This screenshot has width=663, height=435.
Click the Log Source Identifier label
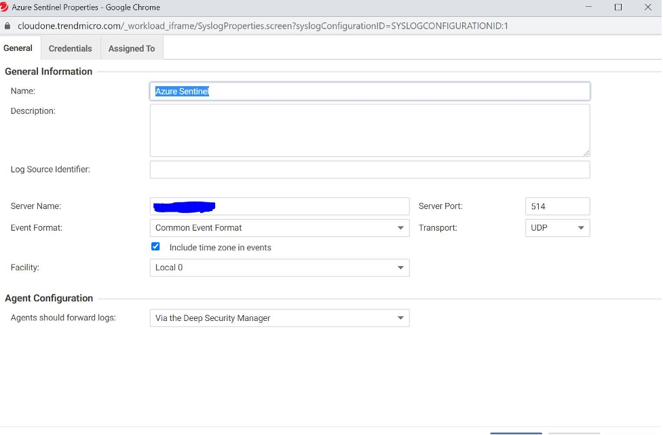(x=50, y=170)
